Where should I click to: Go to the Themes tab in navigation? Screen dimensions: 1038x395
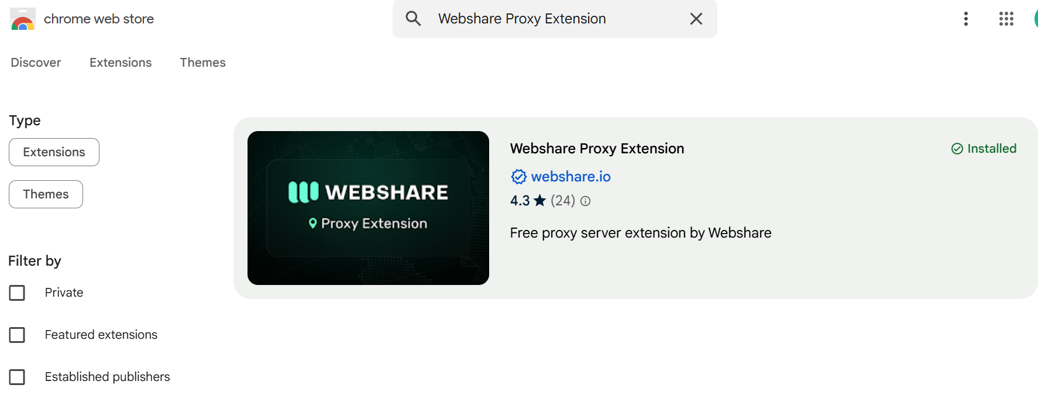click(202, 63)
